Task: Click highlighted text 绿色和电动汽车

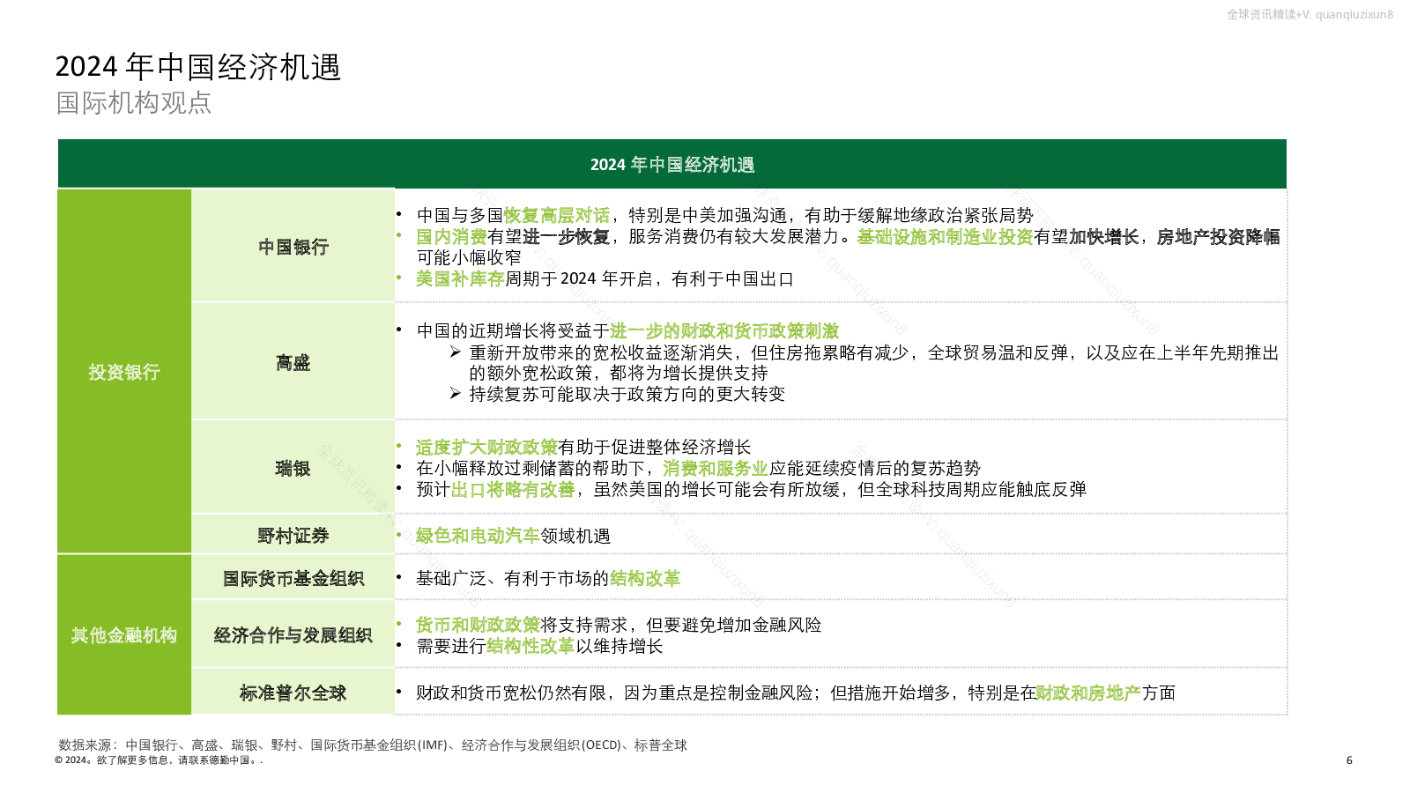Action: coord(478,536)
